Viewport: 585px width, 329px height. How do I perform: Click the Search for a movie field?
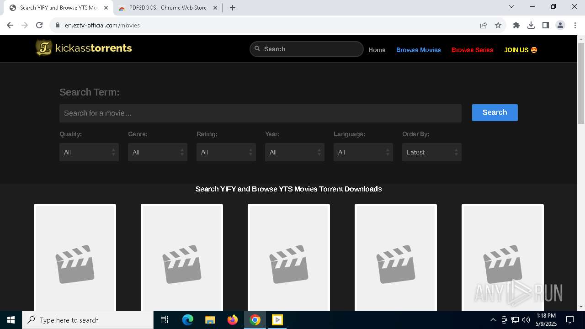click(261, 113)
